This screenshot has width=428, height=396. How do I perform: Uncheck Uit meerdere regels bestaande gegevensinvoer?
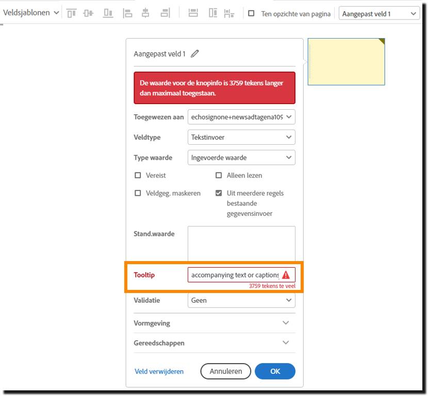219,193
